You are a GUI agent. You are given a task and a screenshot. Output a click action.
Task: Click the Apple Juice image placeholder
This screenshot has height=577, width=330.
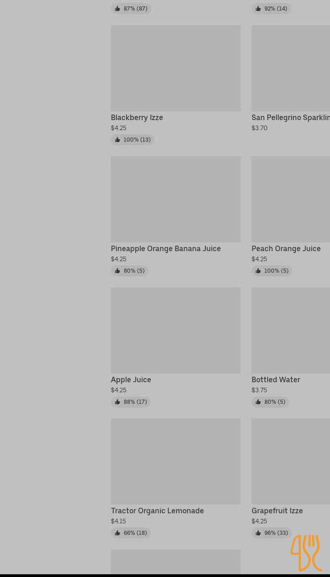176,330
